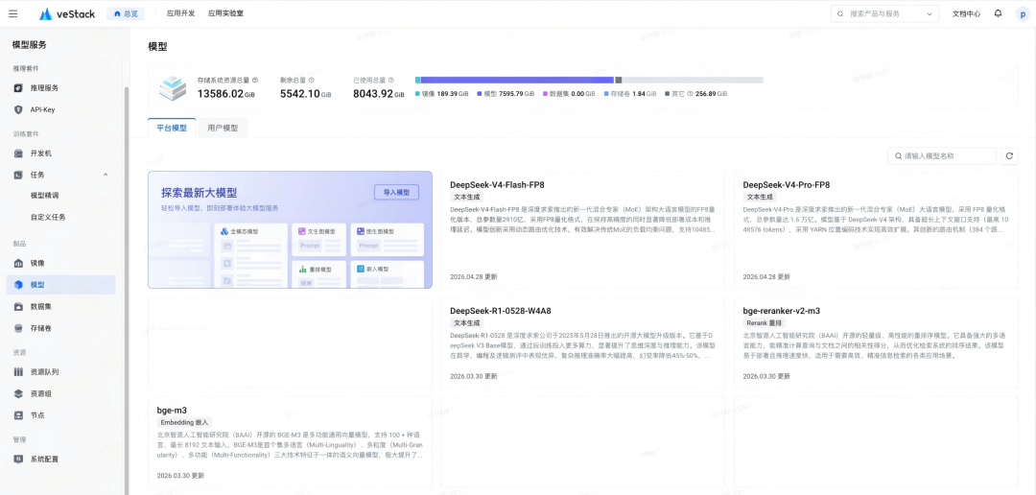Open the 应用实验室 menu
Viewport: 1036px width, 495px height.
[225, 13]
